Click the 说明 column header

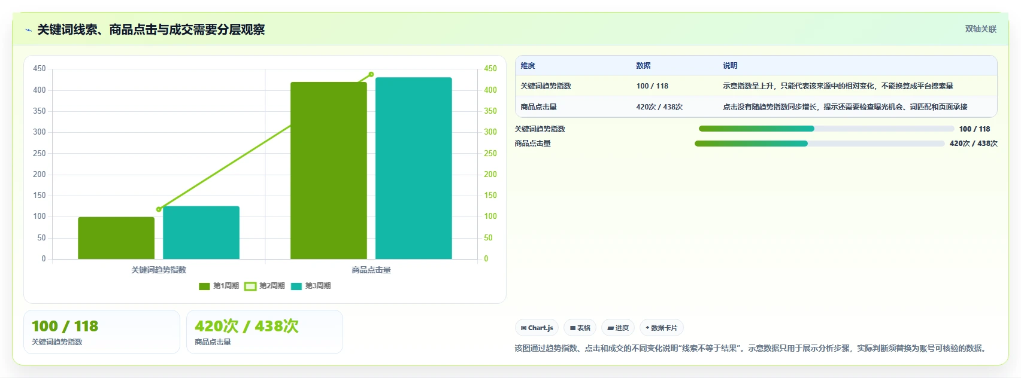click(730, 66)
